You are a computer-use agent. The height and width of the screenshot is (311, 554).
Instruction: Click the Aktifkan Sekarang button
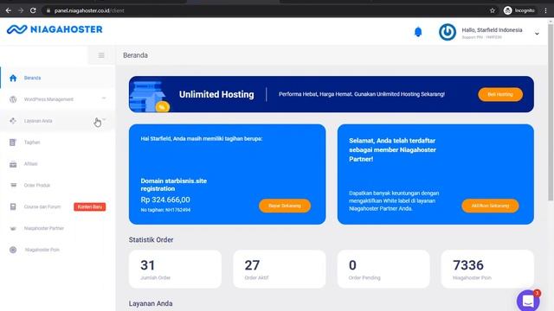[490, 206]
